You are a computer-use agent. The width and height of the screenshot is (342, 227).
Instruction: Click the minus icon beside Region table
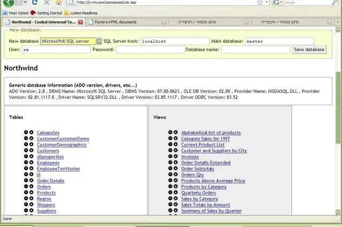point(26,199)
